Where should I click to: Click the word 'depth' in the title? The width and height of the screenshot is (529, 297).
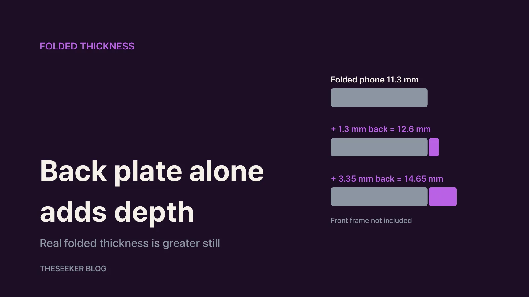pos(154,213)
